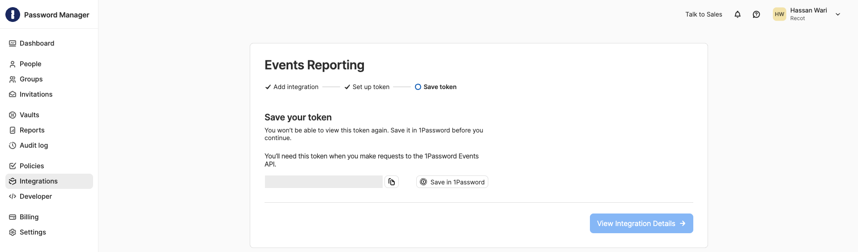This screenshot has width=858, height=252.
Task: Click the Groups icon
Action: pos(13,79)
